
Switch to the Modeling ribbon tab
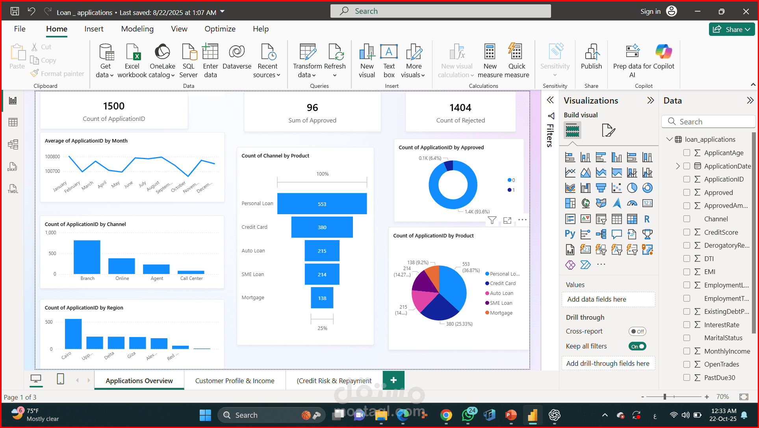click(x=137, y=29)
